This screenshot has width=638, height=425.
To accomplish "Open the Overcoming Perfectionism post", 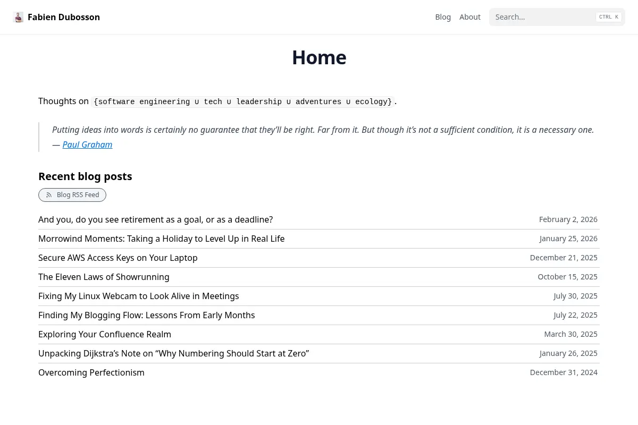I will point(91,372).
